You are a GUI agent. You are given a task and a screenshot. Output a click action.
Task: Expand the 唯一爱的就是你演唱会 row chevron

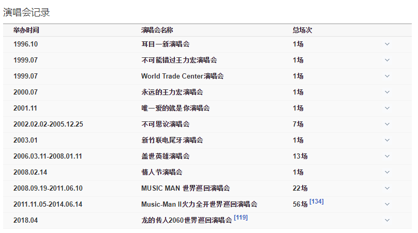click(387, 108)
